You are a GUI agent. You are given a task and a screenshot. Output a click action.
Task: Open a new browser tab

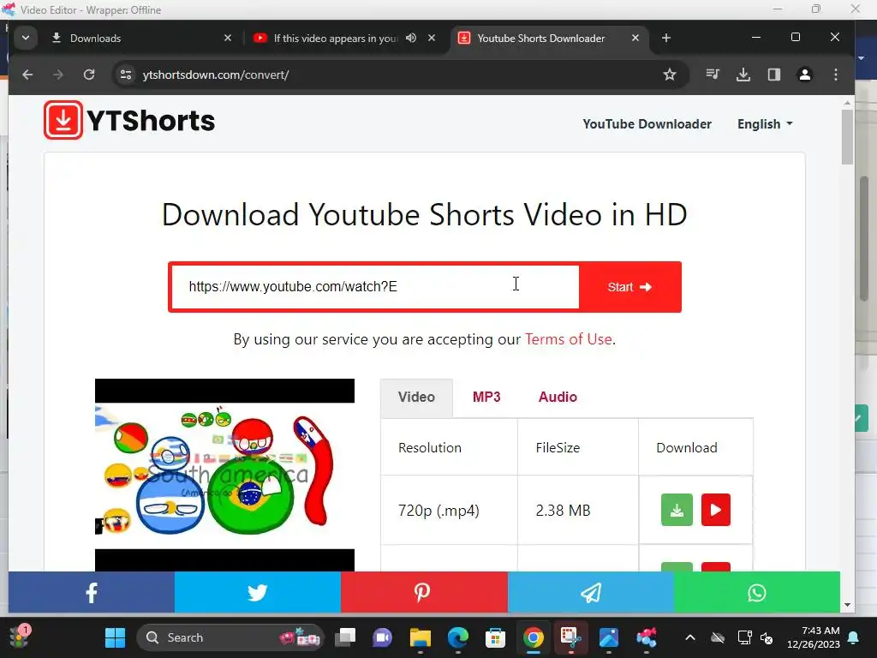[665, 38]
